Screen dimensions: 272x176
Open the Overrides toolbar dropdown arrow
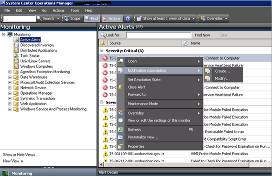click(x=226, y=19)
